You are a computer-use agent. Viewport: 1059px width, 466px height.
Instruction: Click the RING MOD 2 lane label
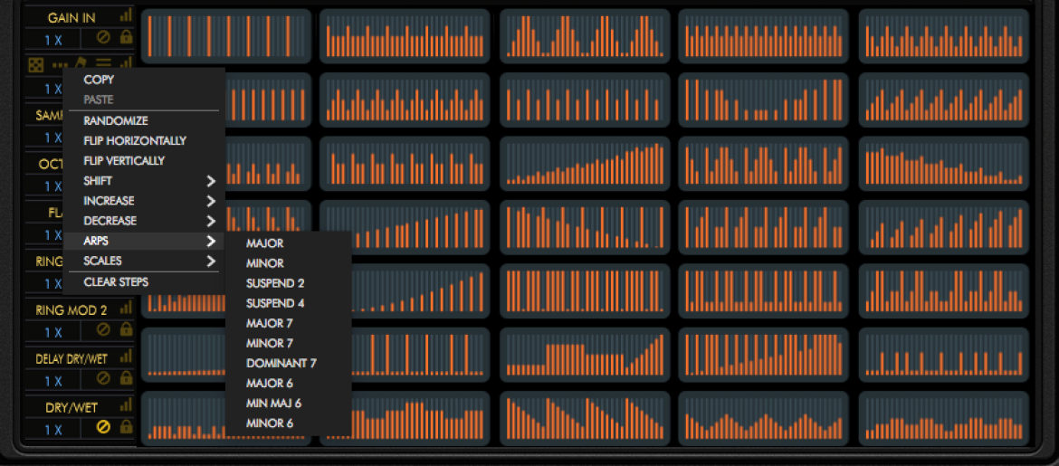[x=72, y=310]
